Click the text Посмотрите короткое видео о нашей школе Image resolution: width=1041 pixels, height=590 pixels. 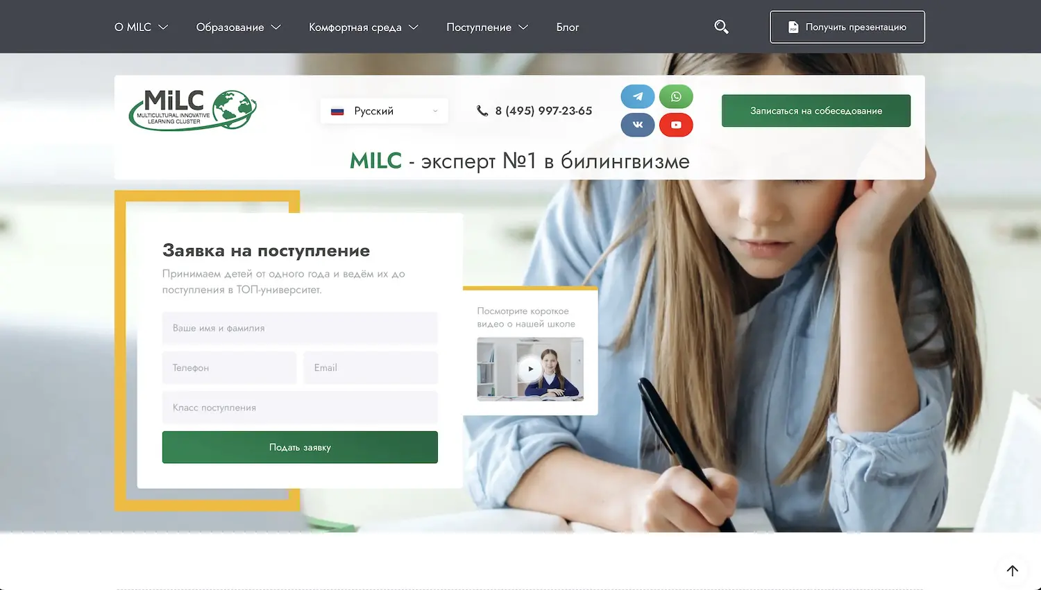click(x=526, y=318)
